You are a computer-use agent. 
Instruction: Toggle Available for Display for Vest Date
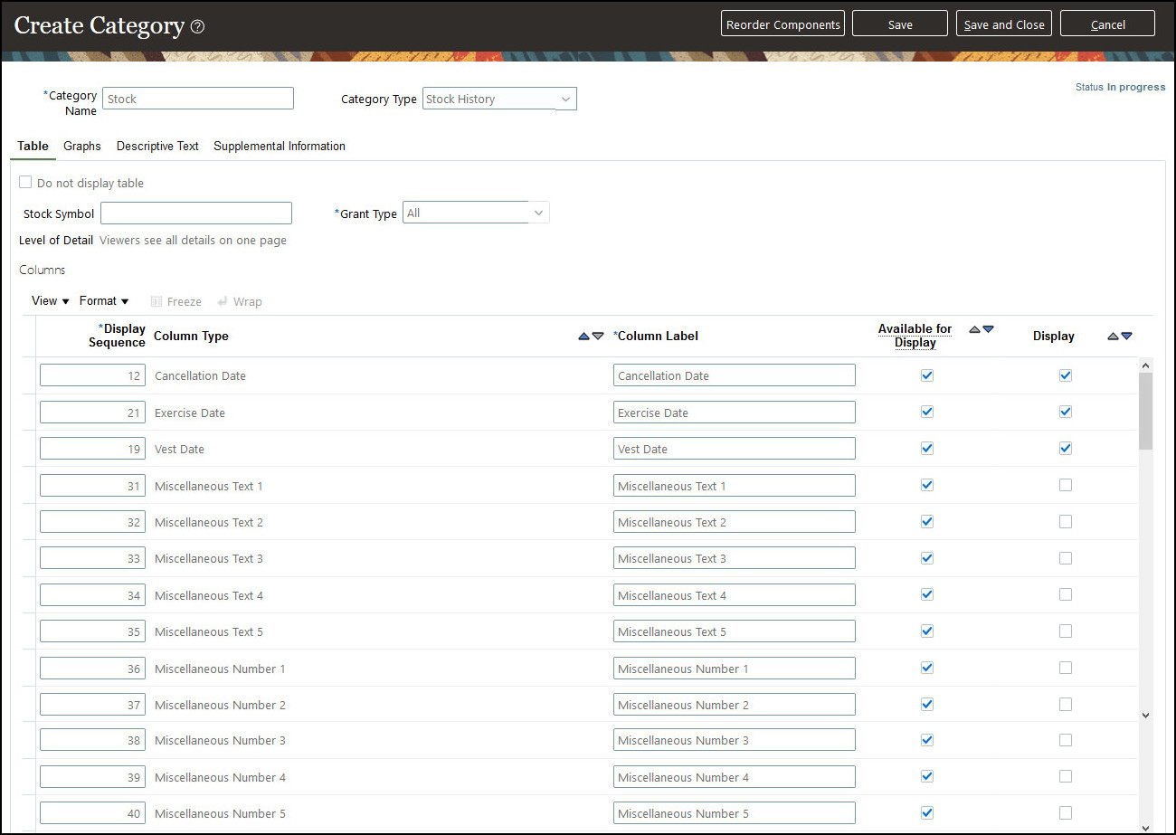coord(927,449)
